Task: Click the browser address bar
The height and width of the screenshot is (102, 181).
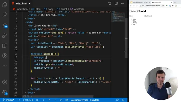Action: point(152,6)
